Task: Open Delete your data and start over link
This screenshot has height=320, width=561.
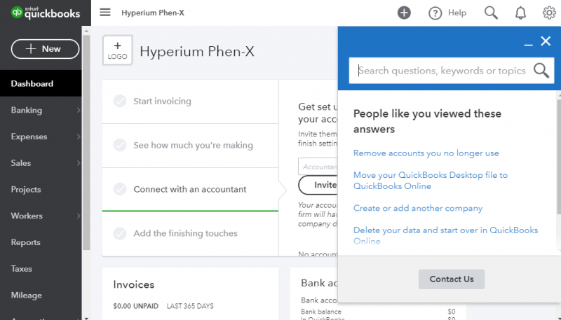Action: point(445,235)
